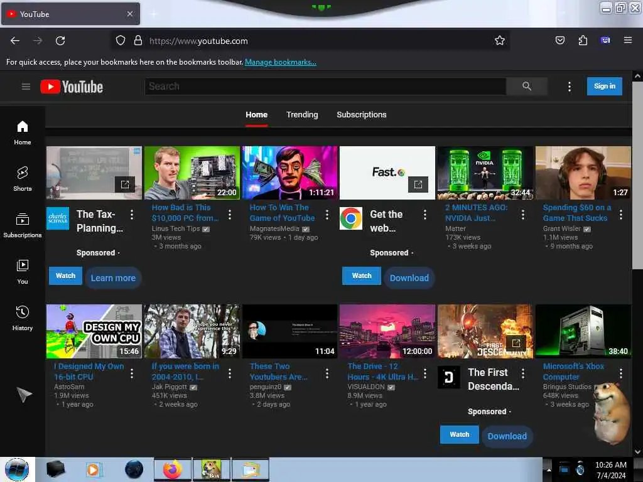This screenshot has width=643, height=482.
Task: Click Chrome logo channel avatar
Action: tap(351, 218)
